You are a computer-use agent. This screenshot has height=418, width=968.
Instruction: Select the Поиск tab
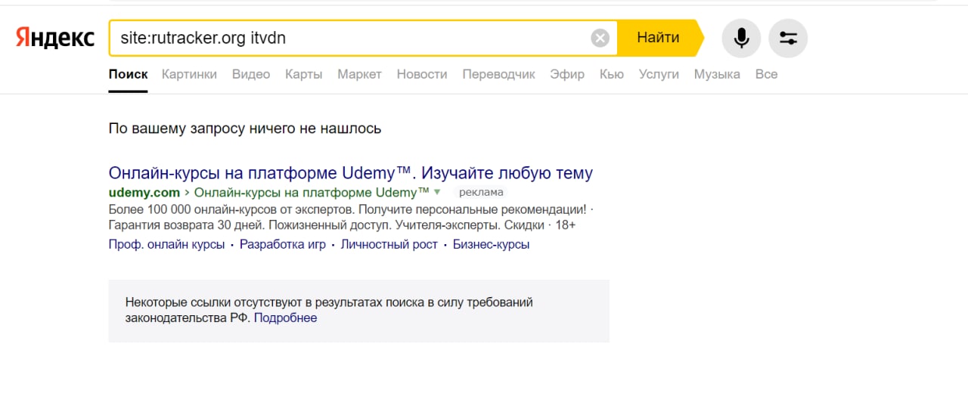pos(128,74)
